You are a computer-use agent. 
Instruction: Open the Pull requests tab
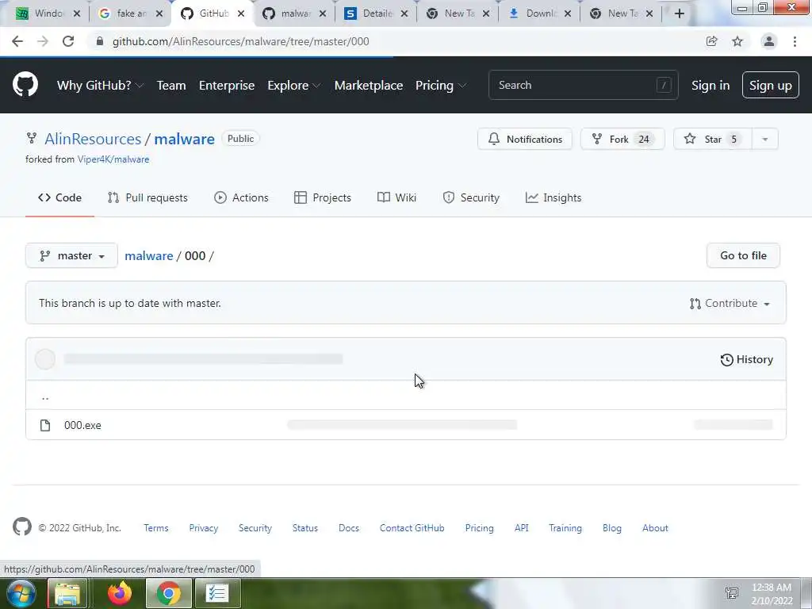coord(147,197)
